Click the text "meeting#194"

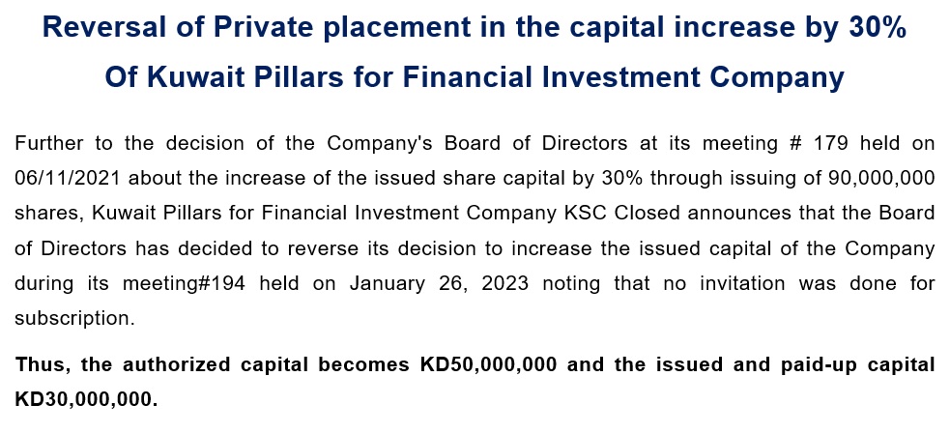click(185, 283)
